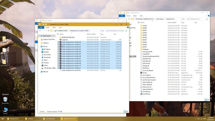
Task: Click the Creative Cloud Files folder icon
Action: tap(41, 39)
